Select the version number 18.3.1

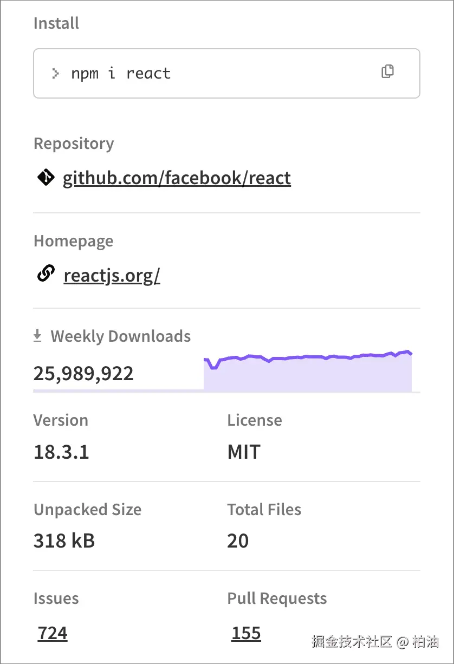tap(61, 452)
